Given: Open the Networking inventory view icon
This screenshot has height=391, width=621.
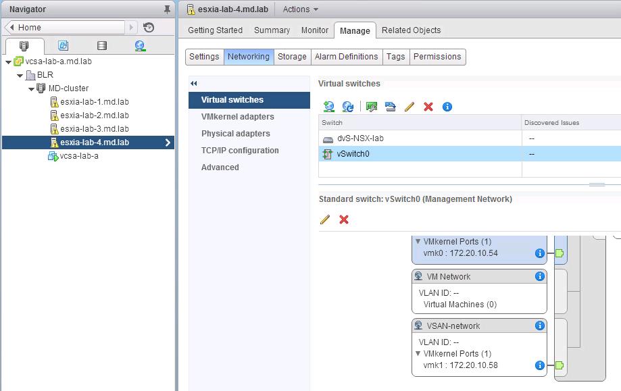Looking at the screenshot, I should click(140, 46).
